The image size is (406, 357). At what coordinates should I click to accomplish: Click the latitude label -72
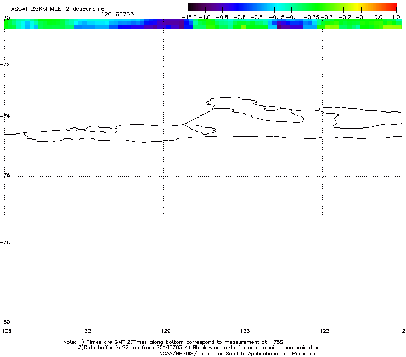(x=5, y=64)
